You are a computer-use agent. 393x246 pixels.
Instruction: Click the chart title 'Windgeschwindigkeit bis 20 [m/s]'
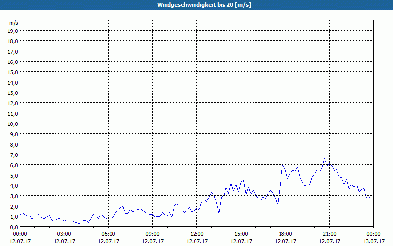[204, 5]
